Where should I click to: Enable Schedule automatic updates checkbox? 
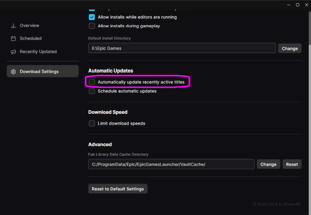point(92,91)
